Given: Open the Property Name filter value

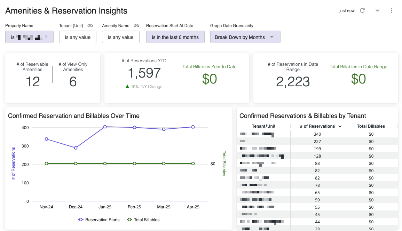Looking at the screenshot, I should (x=29, y=37).
